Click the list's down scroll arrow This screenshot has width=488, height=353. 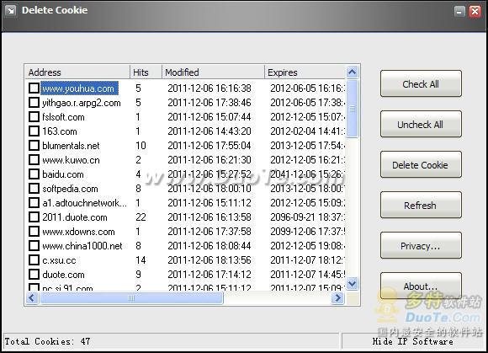[352, 284]
